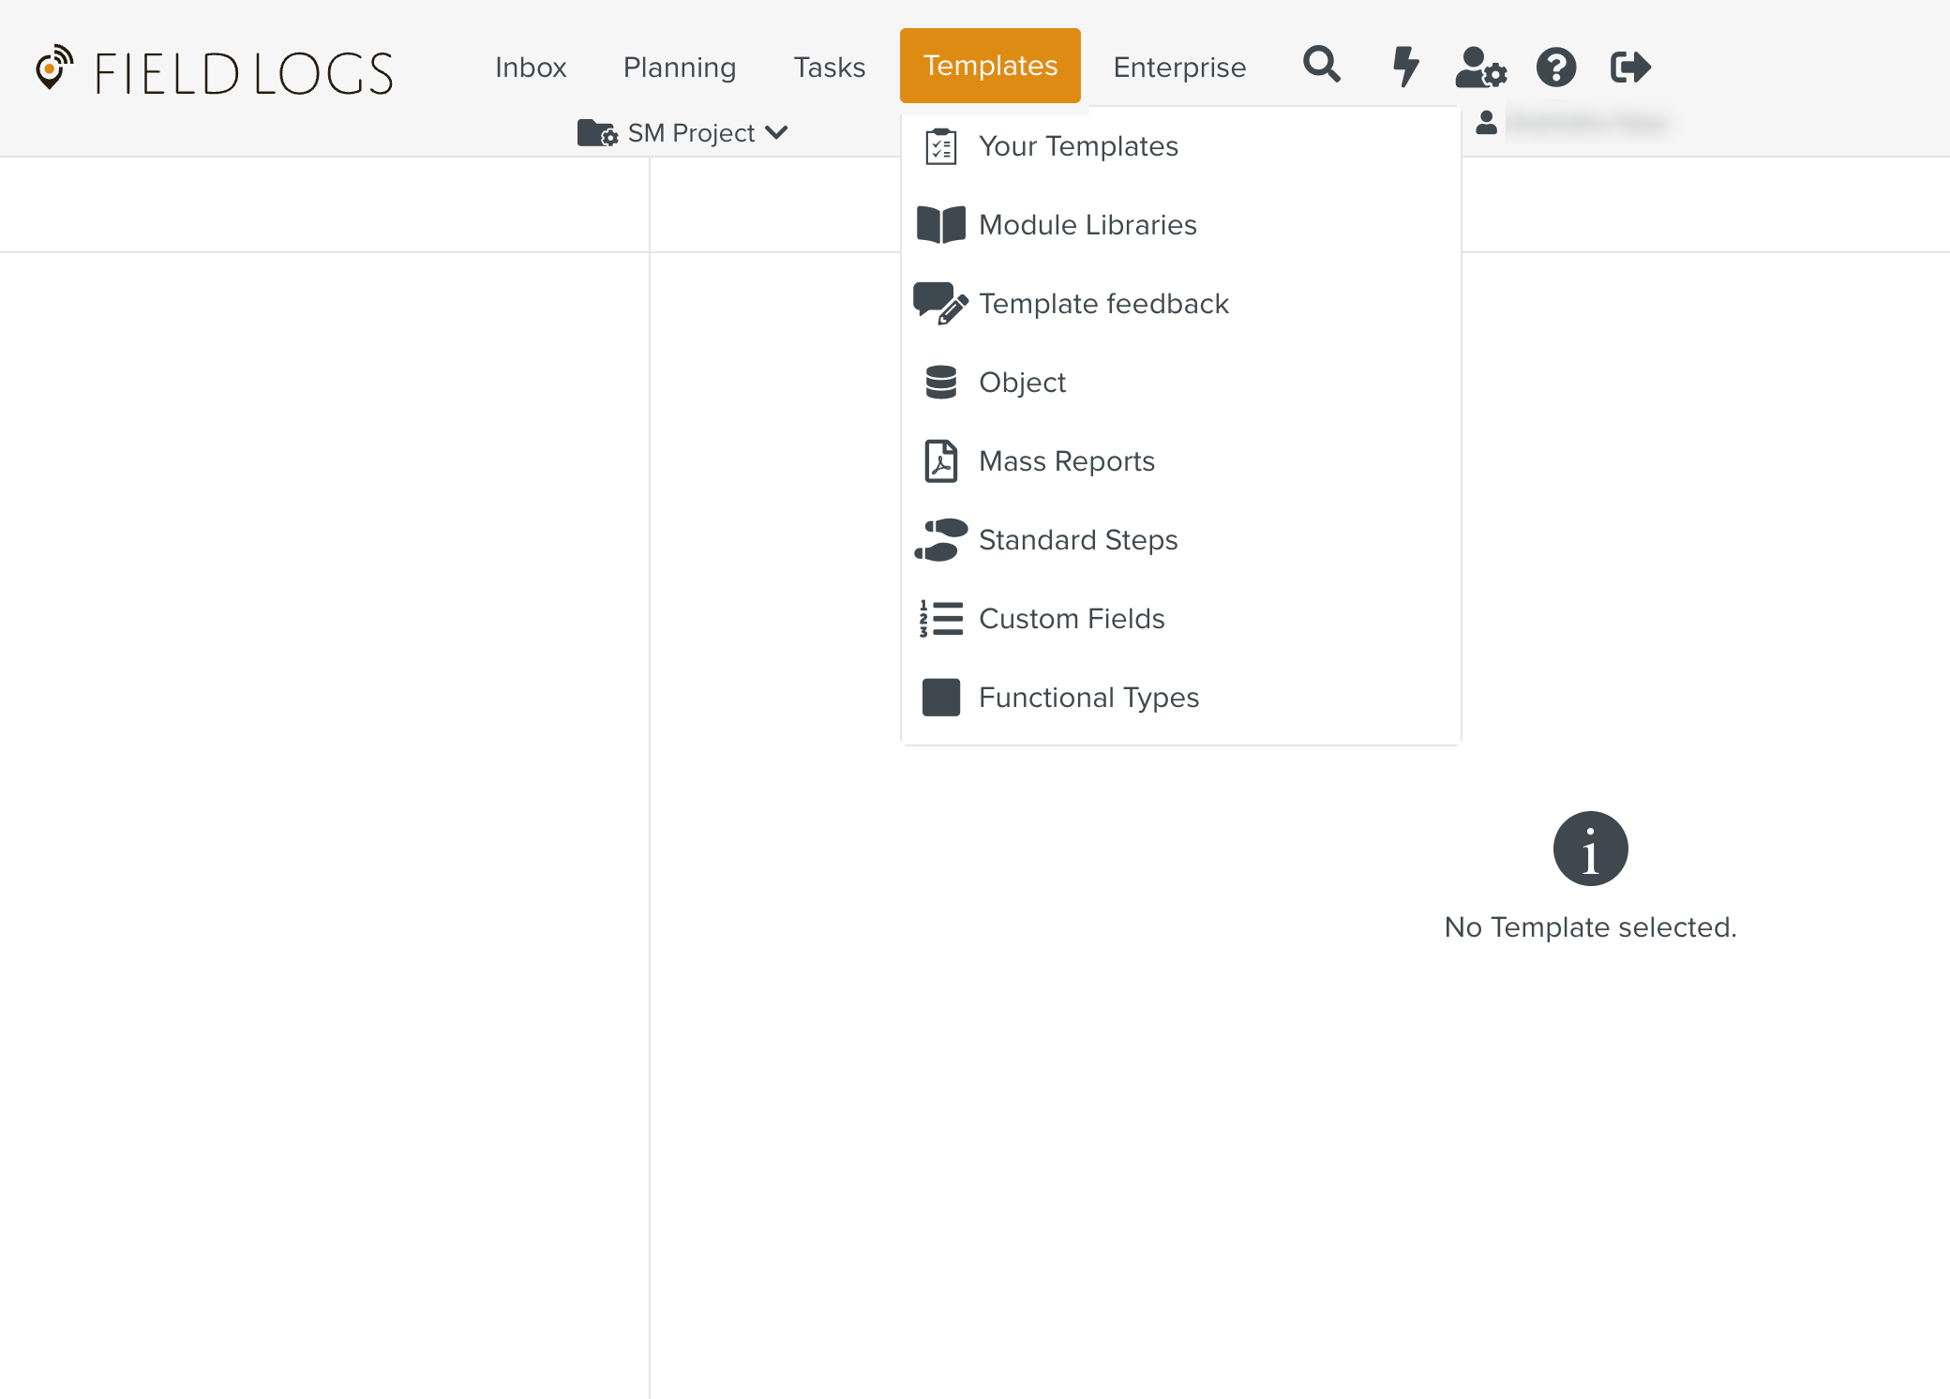Screen dimensions: 1950x1399
Task: Click the user profile silhouette icon
Action: pyautogui.click(x=1486, y=123)
